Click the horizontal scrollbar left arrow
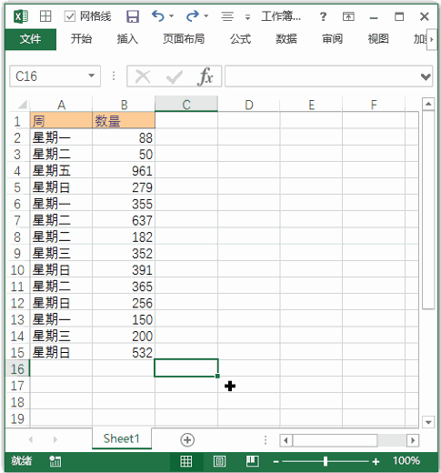The height and width of the screenshot is (473, 441). point(286,440)
